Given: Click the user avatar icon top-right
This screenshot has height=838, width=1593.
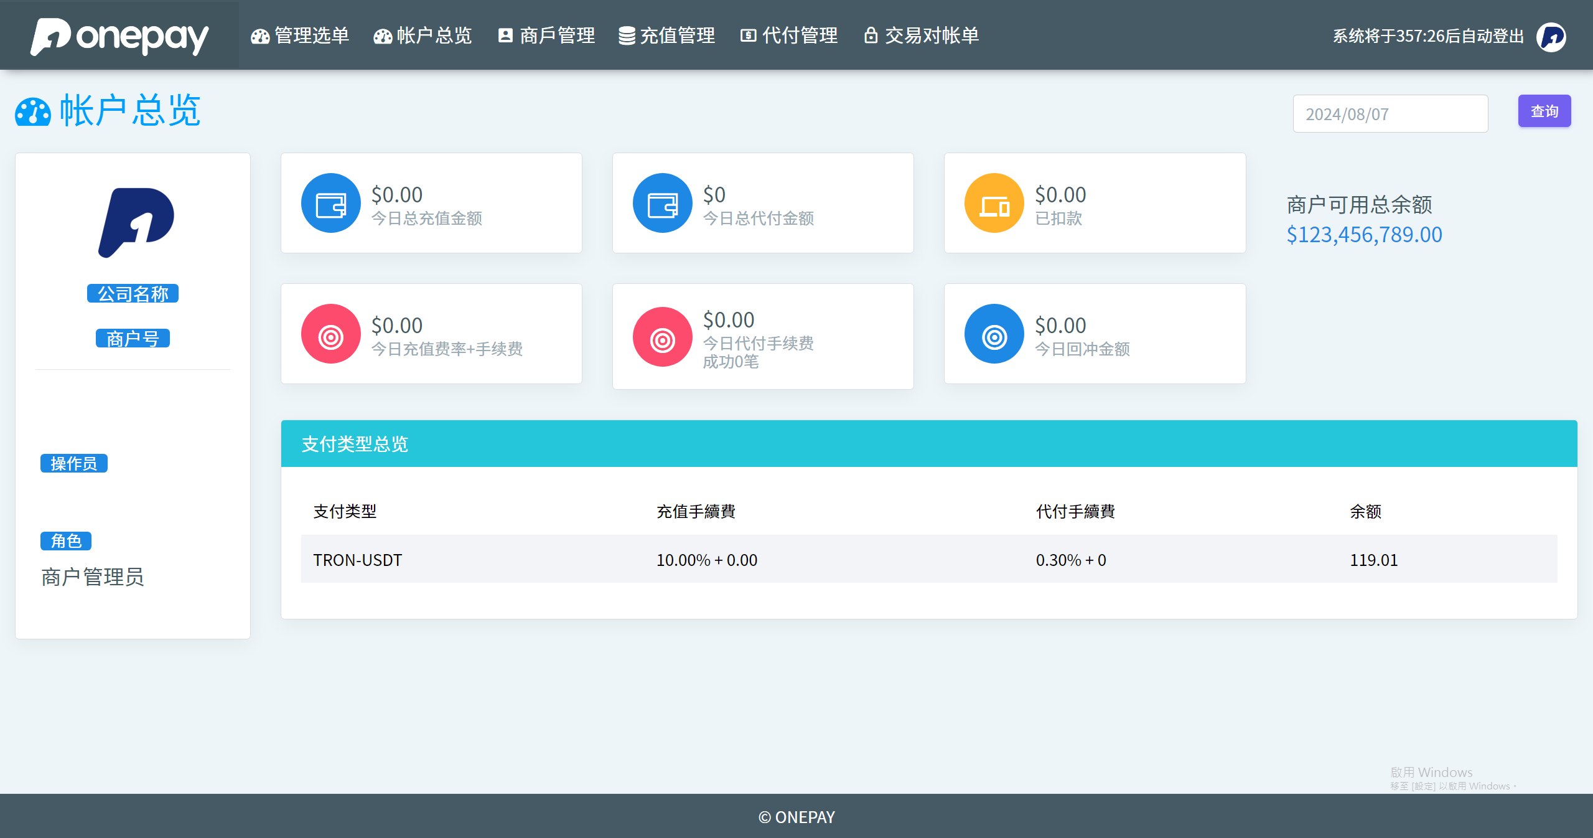Looking at the screenshot, I should click(x=1551, y=37).
